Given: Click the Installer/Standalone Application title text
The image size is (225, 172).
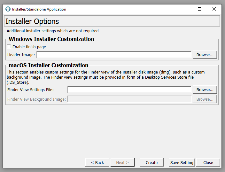Looking at the screenshot, I should pos(39,9).
